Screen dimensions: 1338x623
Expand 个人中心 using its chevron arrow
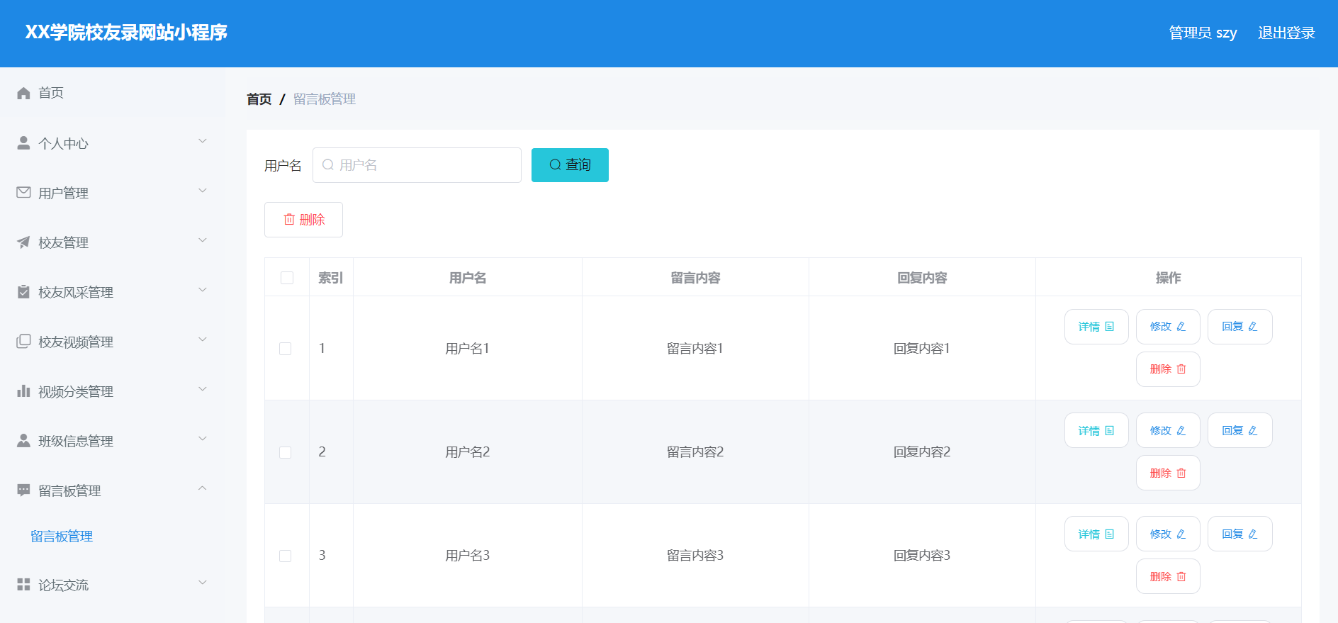203,141
